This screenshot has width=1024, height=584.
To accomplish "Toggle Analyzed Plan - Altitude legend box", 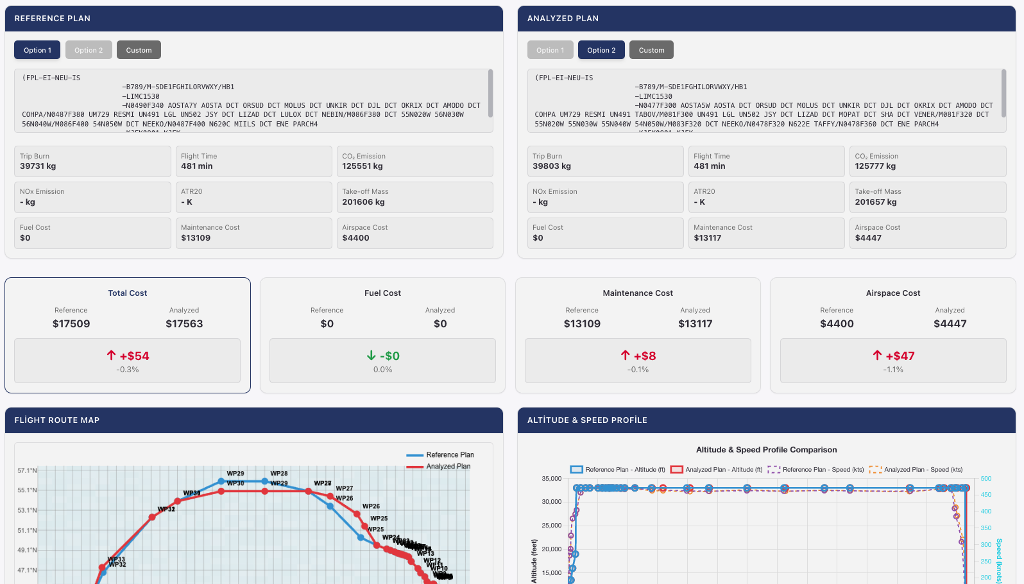I will (x=676, y=470).
